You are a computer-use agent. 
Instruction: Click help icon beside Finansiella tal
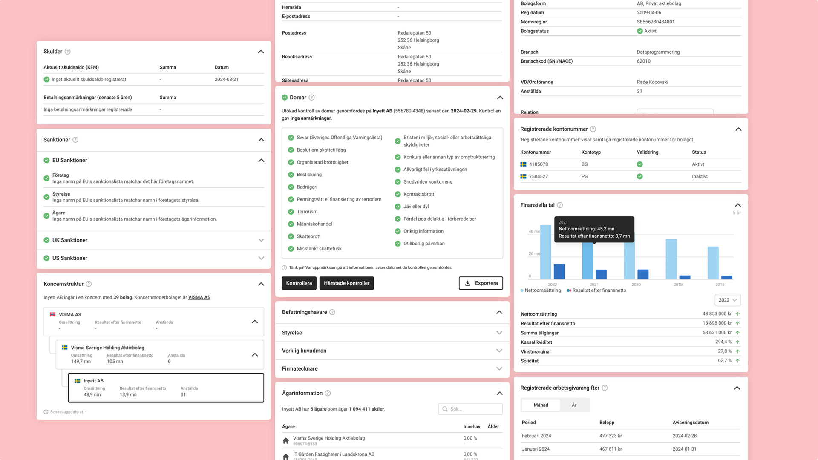tap(560, 205)
